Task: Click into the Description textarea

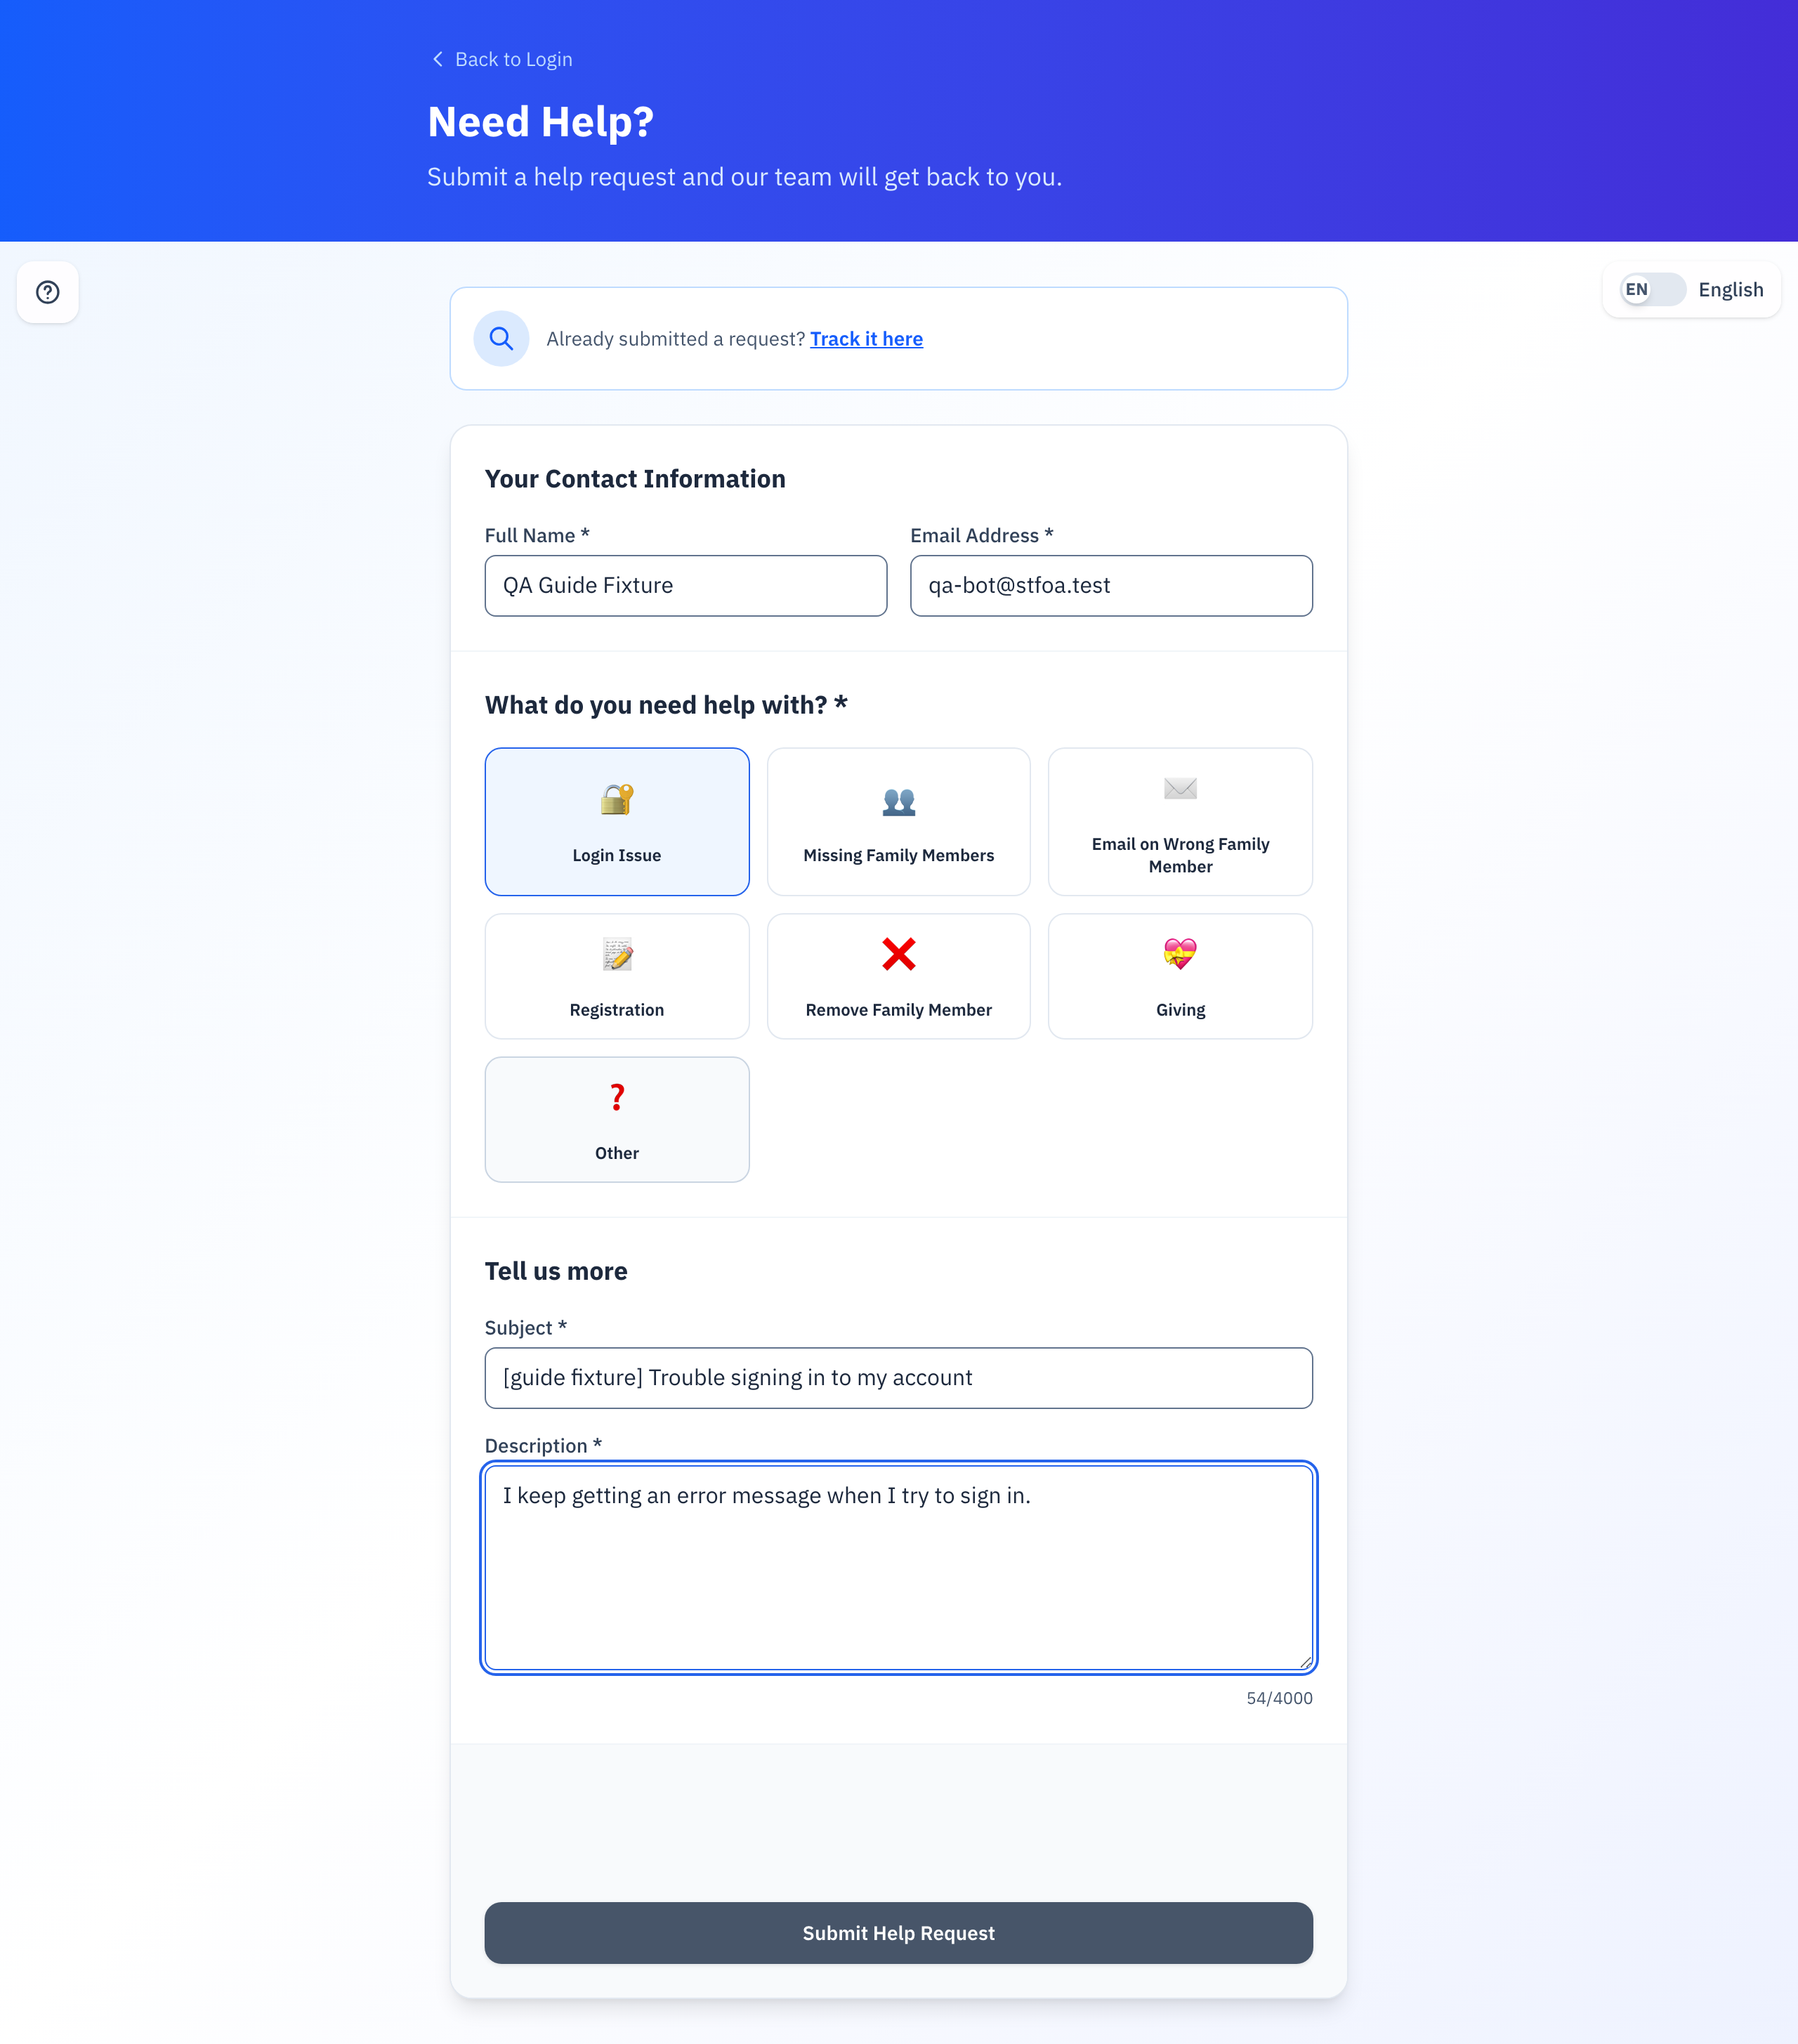Action: coord(898,1567)
